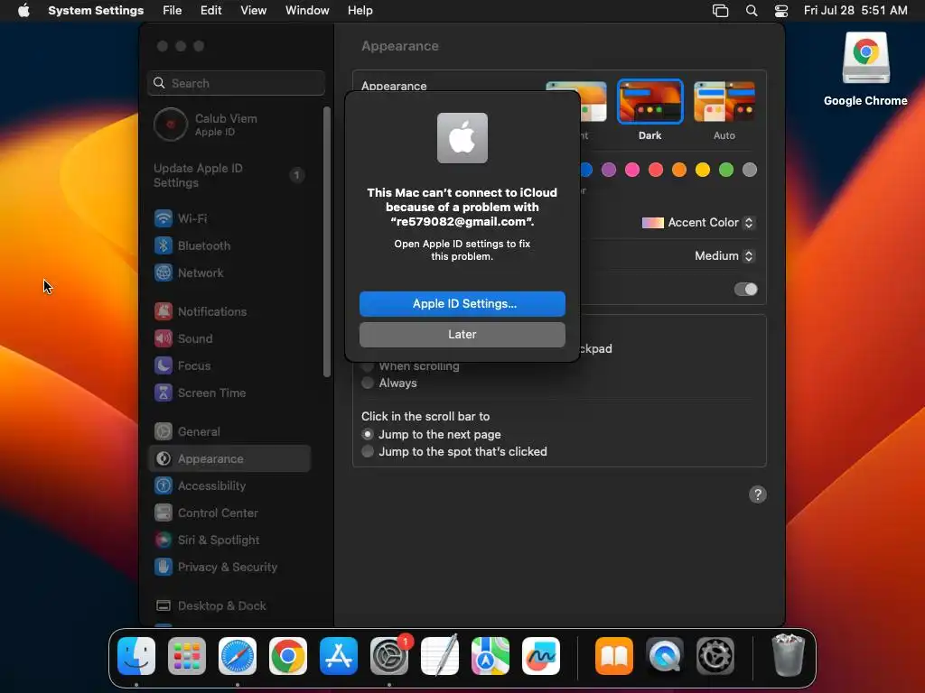Open Trash in the Dock
Viewport: 925px width, 693px height.
pyautogui.click(x=788, y=656)
